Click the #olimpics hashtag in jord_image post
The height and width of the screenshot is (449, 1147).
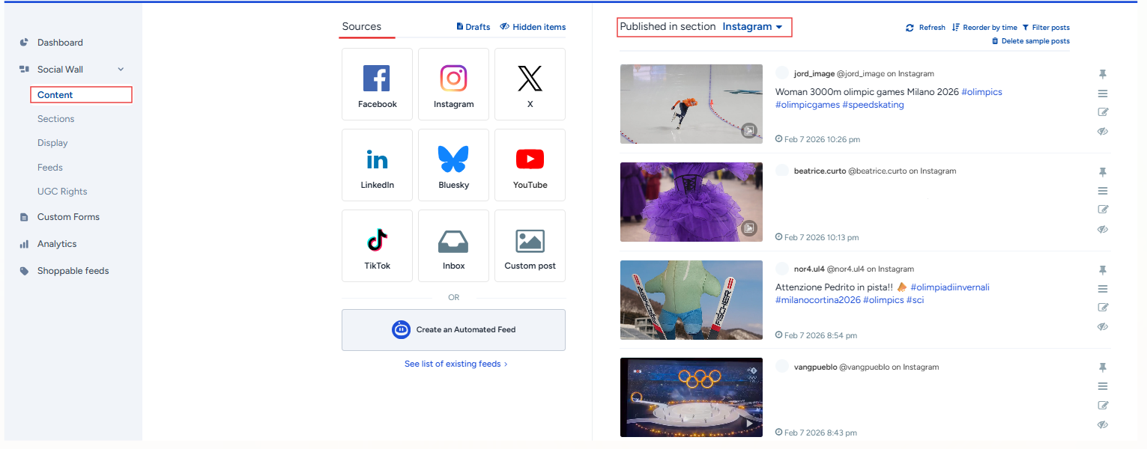[x=981, y=92]
